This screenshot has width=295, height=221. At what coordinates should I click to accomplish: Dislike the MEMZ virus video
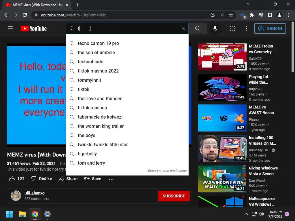tap(41, 179)
